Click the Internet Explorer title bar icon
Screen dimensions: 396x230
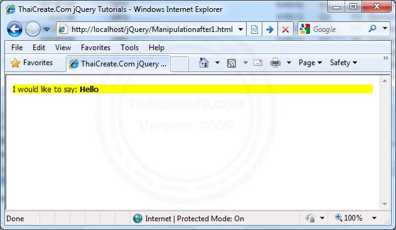tap(10, 9)
